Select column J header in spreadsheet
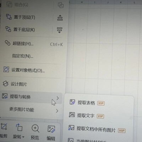The width and height of the screenshot is (142, 142). click(108, 2)
